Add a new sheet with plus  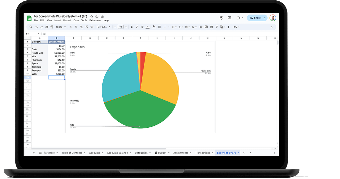pyautogui.click(x=34, y=153)
